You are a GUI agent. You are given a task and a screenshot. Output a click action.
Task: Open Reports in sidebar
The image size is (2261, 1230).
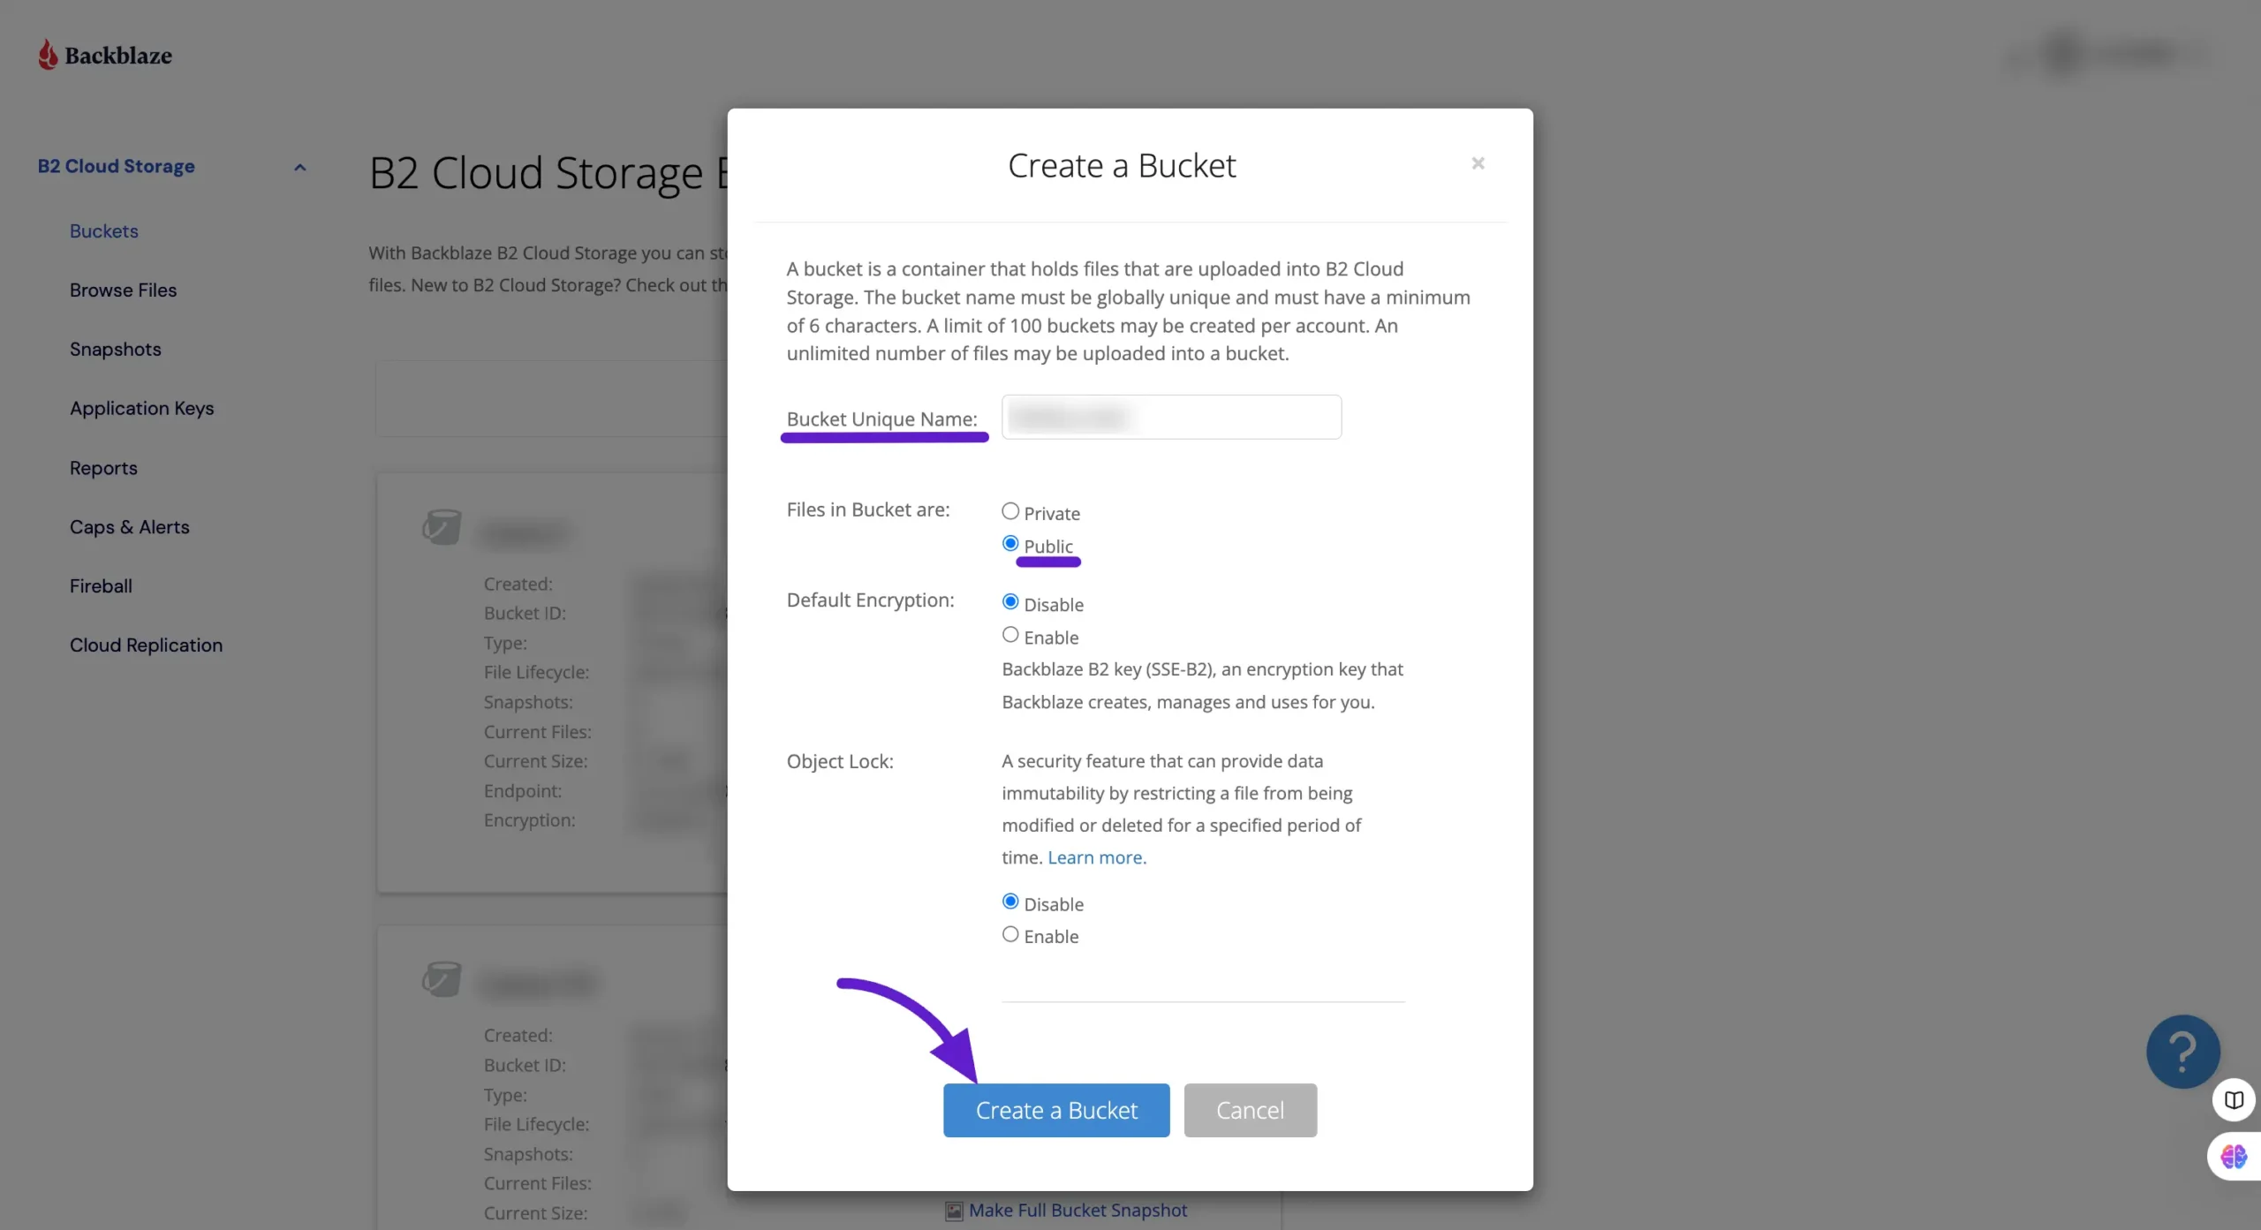[x=103, y=468]
